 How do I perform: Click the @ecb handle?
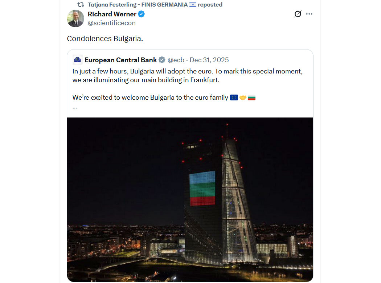176,60
